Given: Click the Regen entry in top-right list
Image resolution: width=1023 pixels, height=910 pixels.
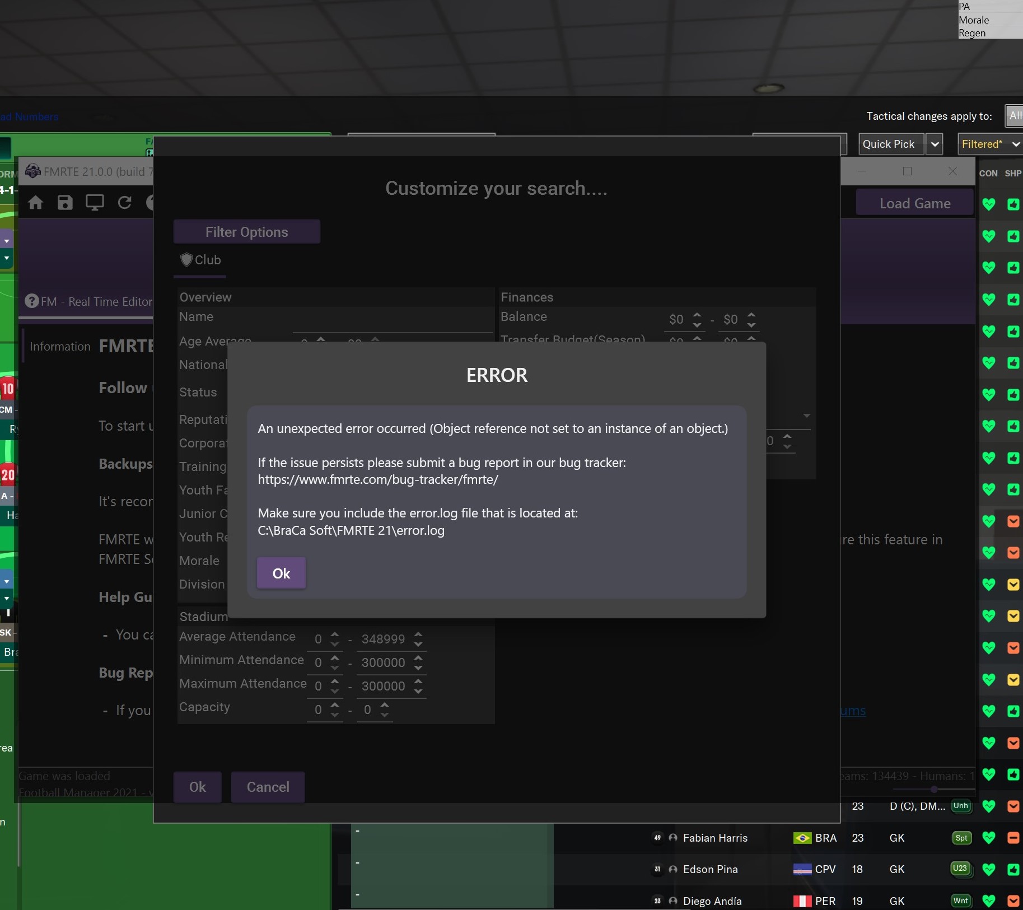Looking at the screenshot, I should pos(972,32).
